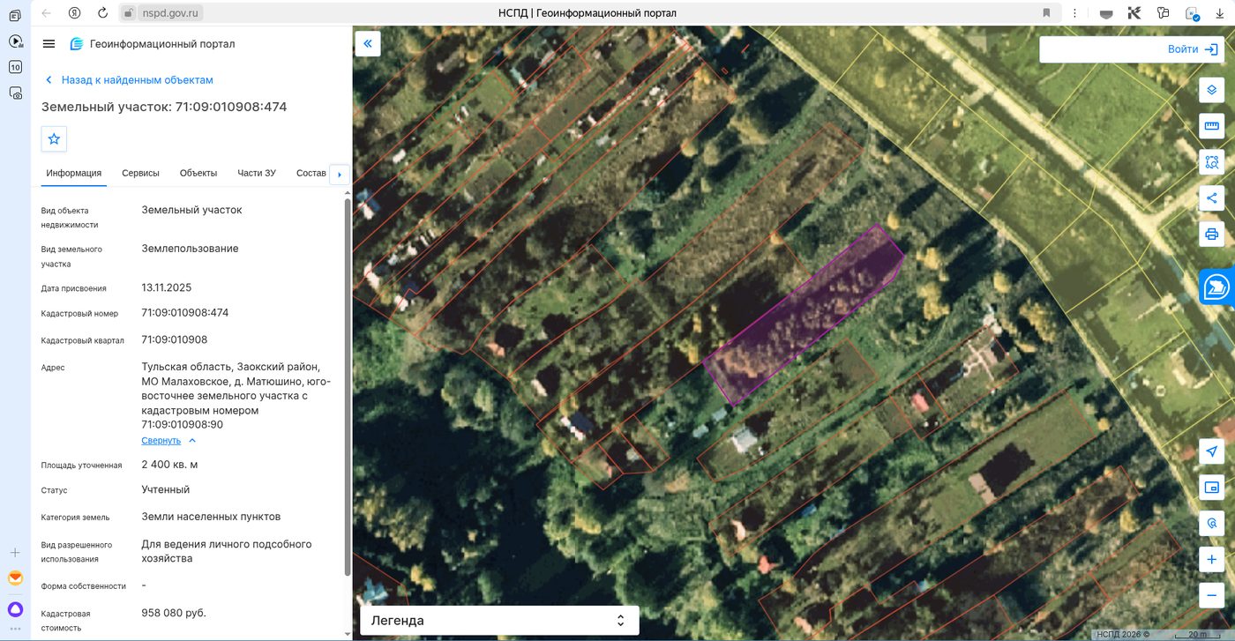Open the sidebar icon showing 10

point(15,67)
